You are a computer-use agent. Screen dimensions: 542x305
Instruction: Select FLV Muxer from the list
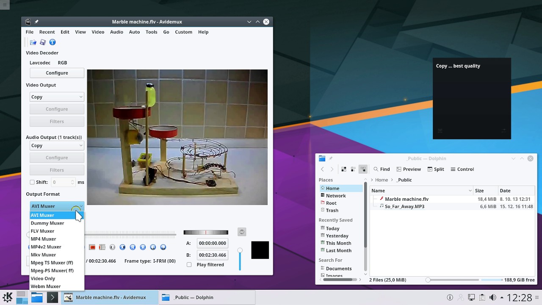(x=57, y=231)
